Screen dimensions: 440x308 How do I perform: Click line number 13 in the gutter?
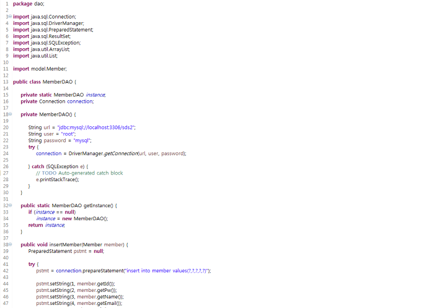[6, 82]
